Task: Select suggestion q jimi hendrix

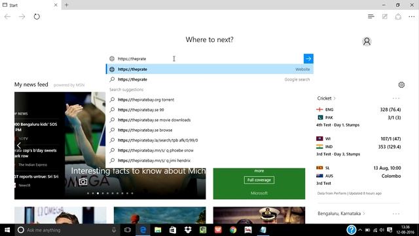Action: click(209, 161)
